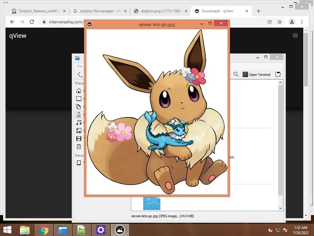The width and height of the screenshot is (314, 236).
Task: Share this page icon in Chrome
Action: click(270, 22)
